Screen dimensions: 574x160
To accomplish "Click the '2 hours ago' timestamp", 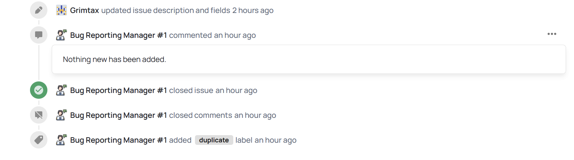I will 253,10.
